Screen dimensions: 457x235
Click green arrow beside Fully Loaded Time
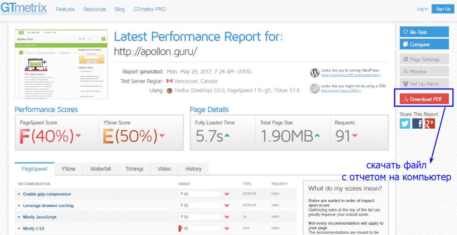[x=227, y=136]
